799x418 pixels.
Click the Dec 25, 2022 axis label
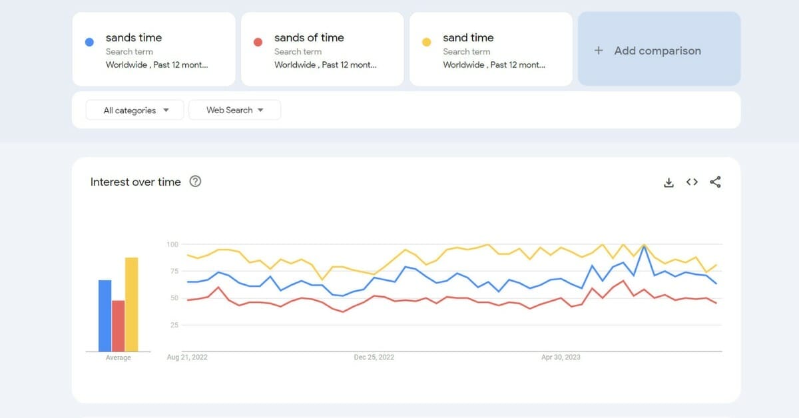(374, 357)
